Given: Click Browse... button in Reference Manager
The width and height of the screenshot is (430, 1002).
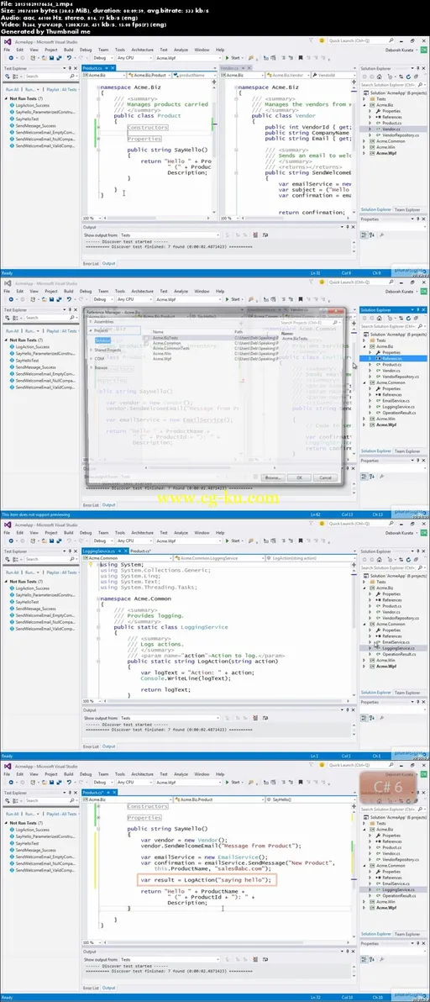Looking at the screenshot, I should click(272, 477).
